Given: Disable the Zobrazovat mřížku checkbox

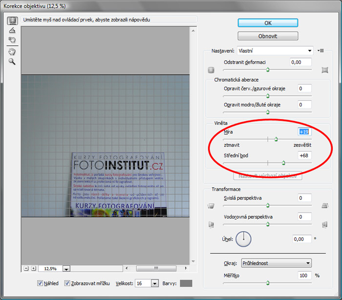Looking at the screenshot, I should click(67, 283).
